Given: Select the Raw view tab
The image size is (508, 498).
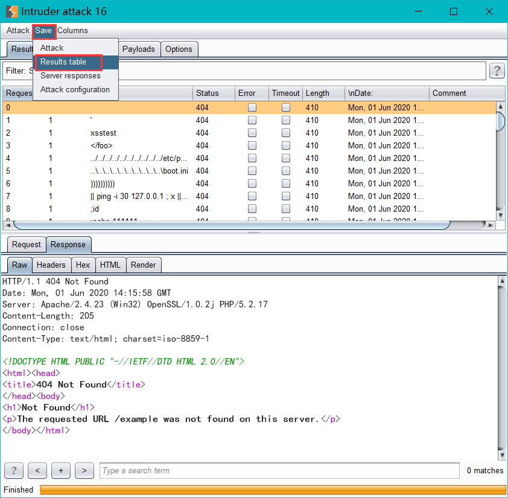Looking at the screenshot, I should click(x=19, y=265).
